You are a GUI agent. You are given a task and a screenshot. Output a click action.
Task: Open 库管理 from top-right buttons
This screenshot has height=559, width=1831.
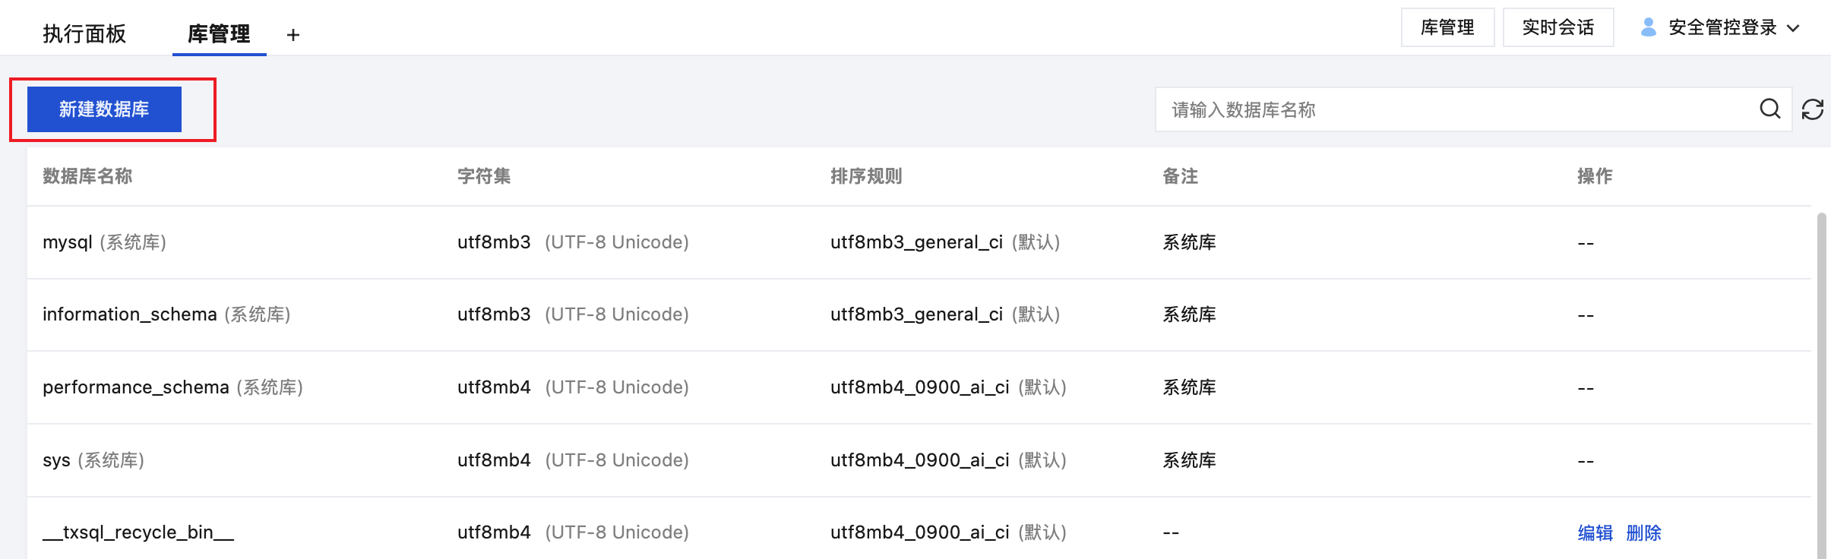pos(1447,28)
